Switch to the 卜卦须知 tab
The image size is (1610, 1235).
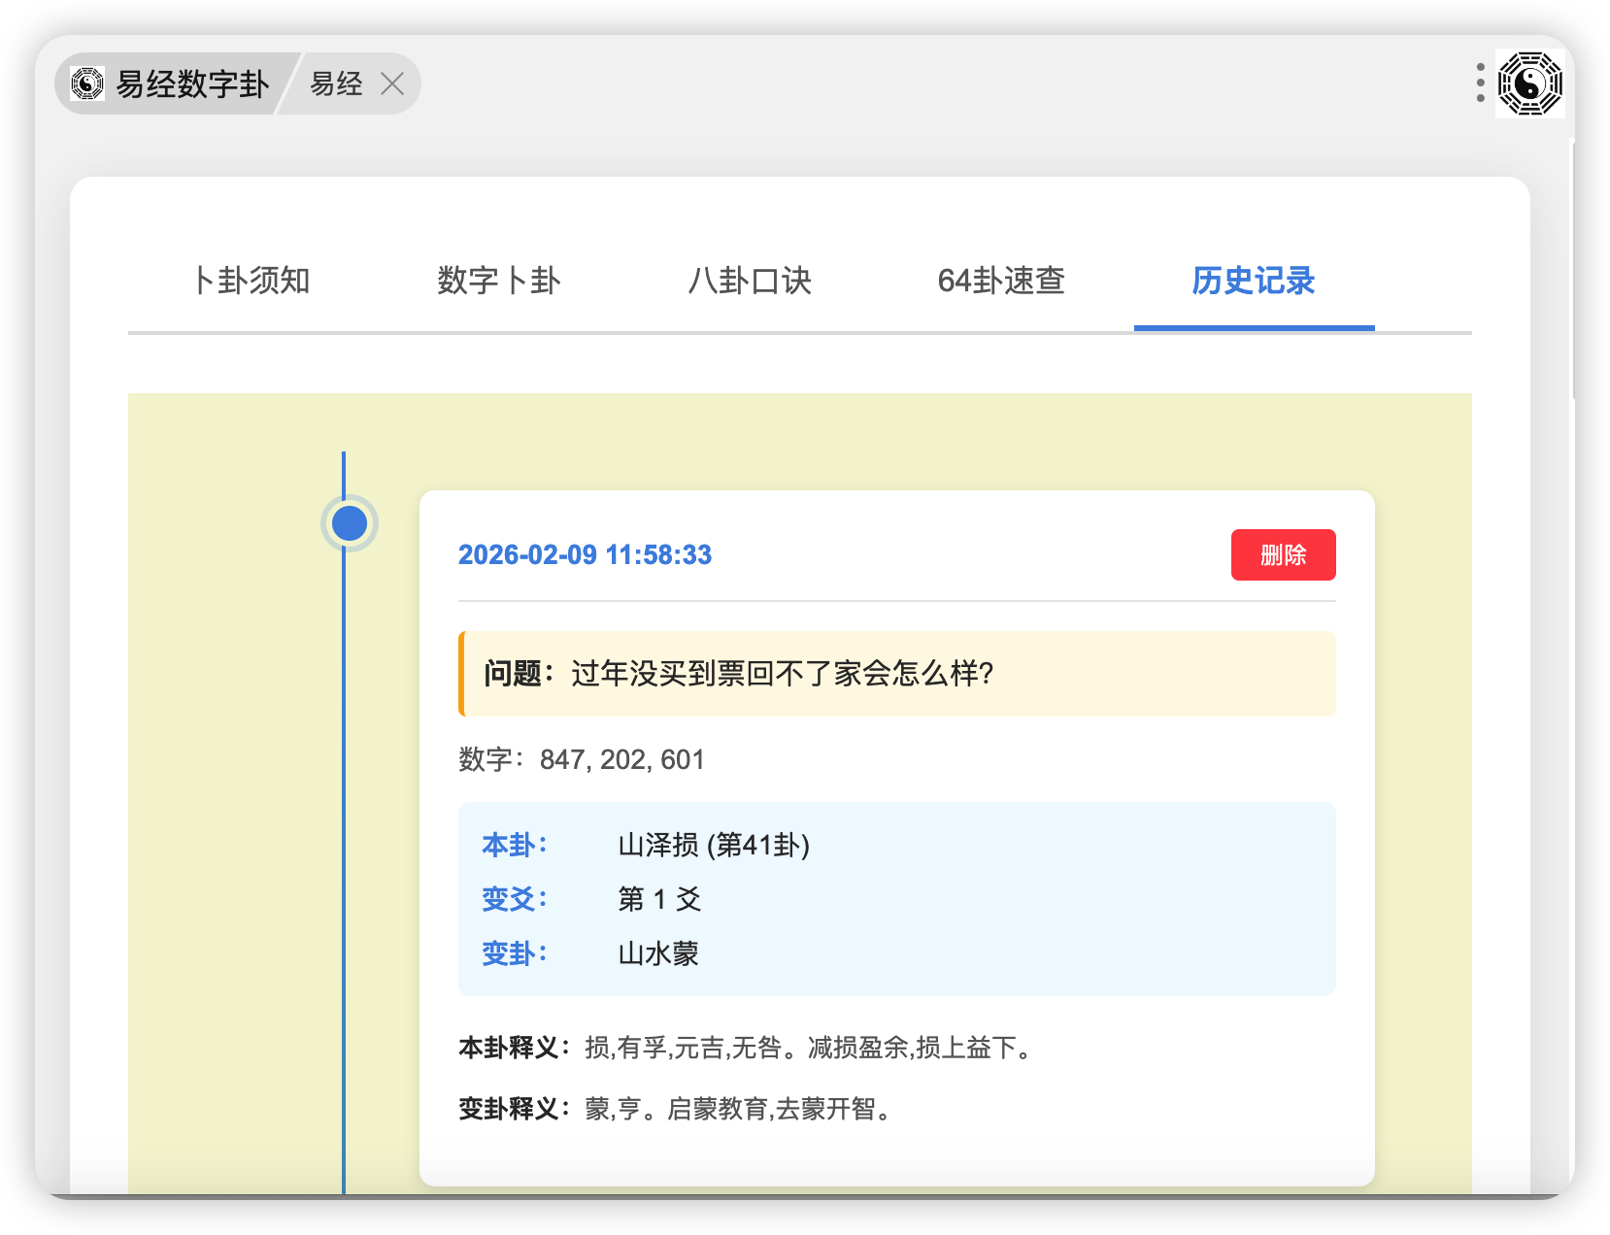click(252, 281)
